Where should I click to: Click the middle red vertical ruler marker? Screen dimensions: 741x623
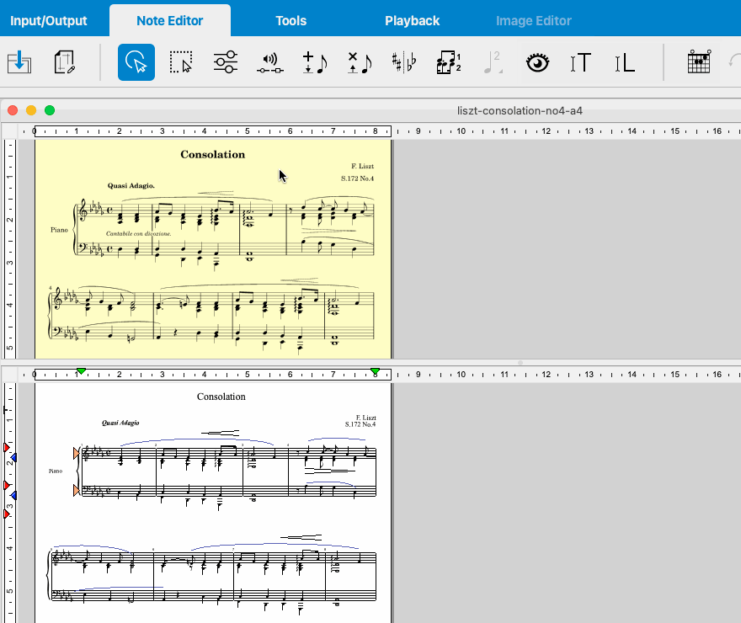click(x=7, y=485)
